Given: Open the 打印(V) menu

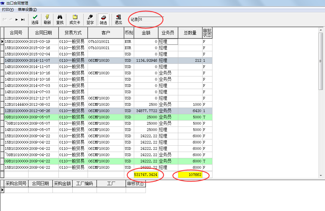Looking at the screenshot, I should tap(8, 10).
